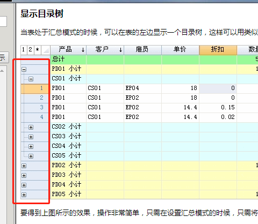
Task: Collapse the CS01 小计 subgroup
Action: click(31, 79)
